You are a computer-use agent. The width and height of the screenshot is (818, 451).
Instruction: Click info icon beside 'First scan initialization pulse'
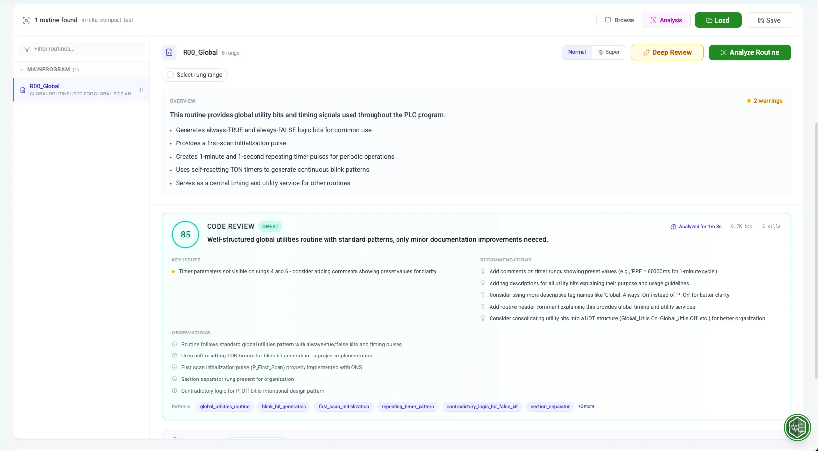coord(174,367)
